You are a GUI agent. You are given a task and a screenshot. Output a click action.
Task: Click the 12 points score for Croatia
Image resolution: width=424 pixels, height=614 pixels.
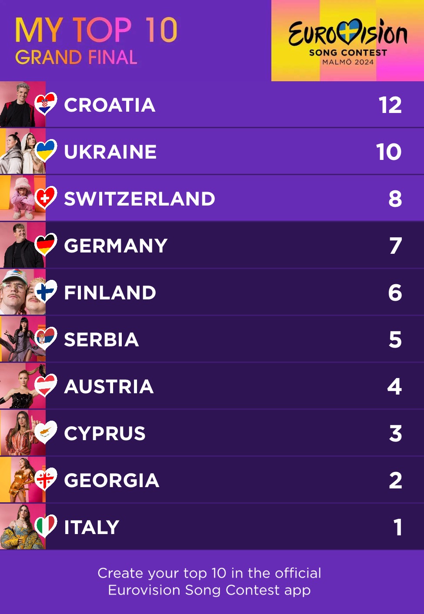390,105
